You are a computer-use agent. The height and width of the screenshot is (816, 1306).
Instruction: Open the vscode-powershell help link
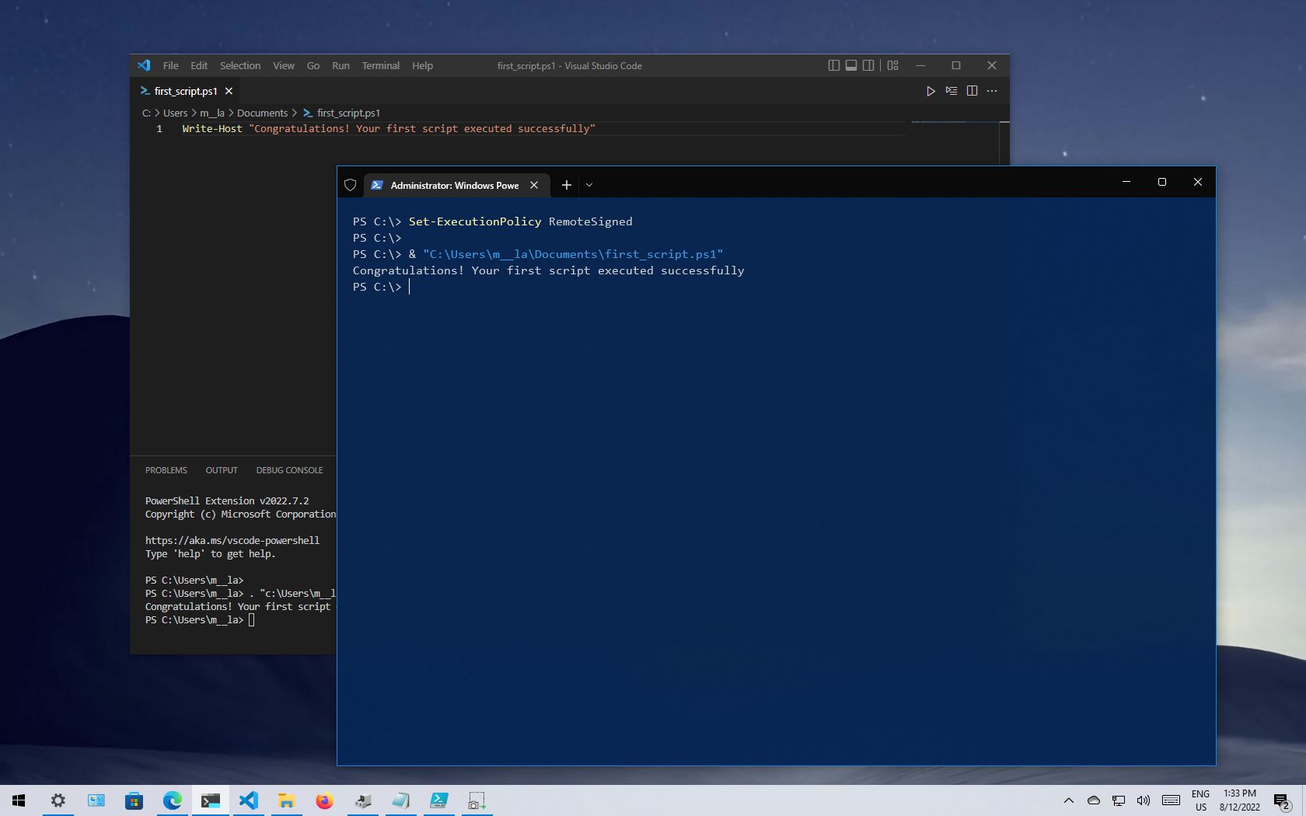pyautogui.click(x=231, y=540)
